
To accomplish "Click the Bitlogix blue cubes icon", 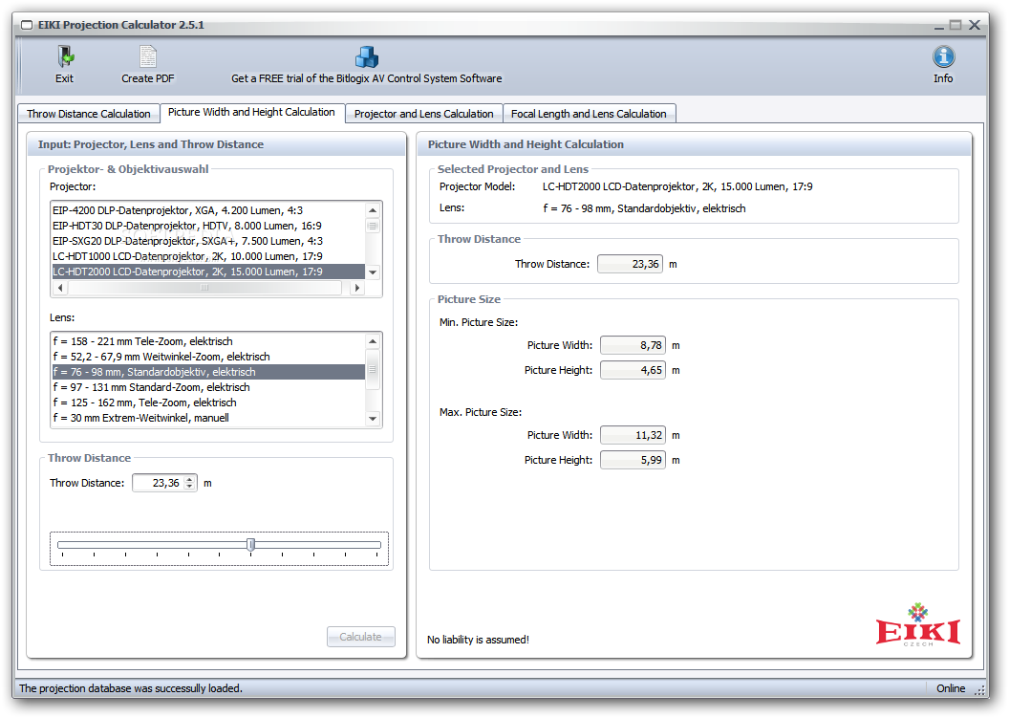I will [367, 56].
